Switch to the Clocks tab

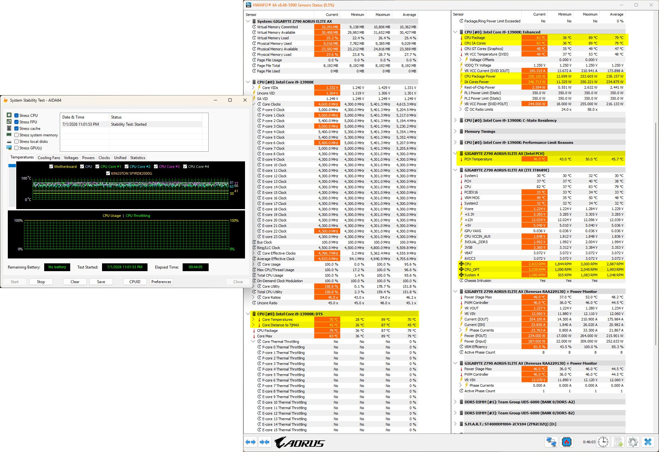pyautogui.click(x=104, y=158)
